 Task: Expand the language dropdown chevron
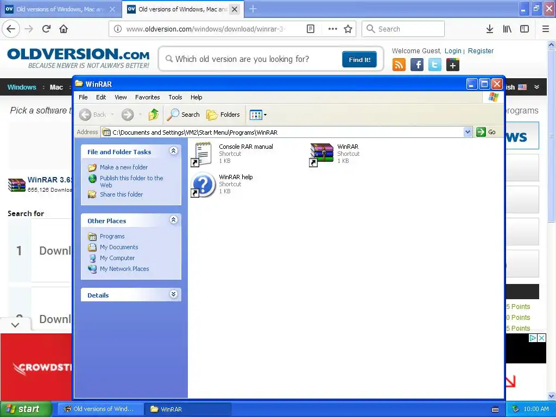[x=536, y=87]
